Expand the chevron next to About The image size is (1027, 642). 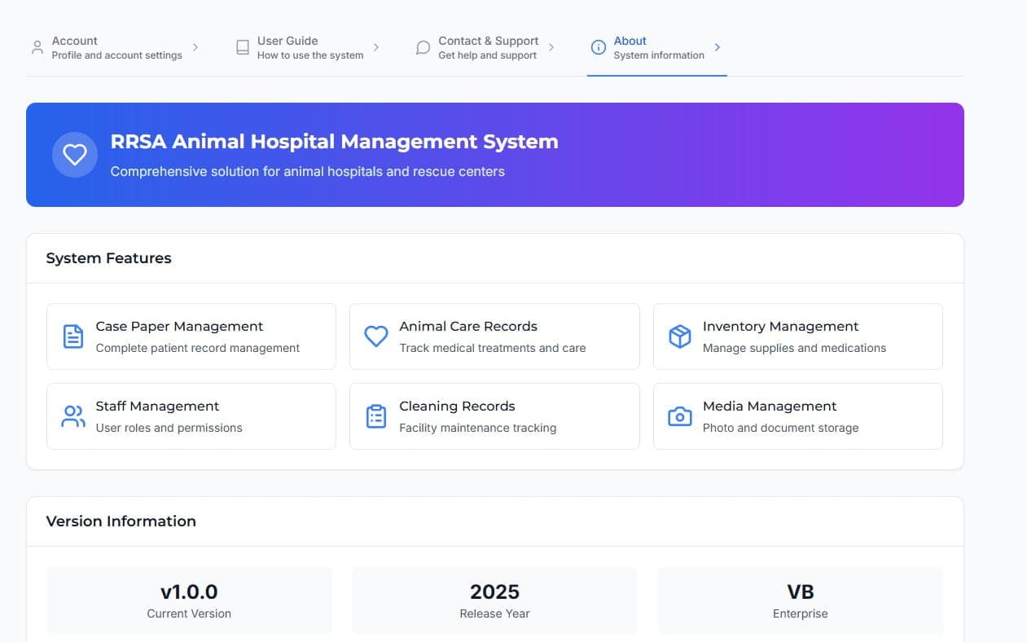pos(718,47)
